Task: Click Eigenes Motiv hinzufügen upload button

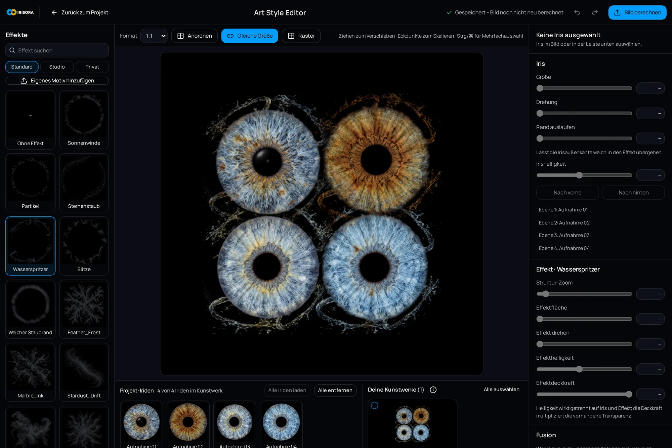Action: [57, 81]
